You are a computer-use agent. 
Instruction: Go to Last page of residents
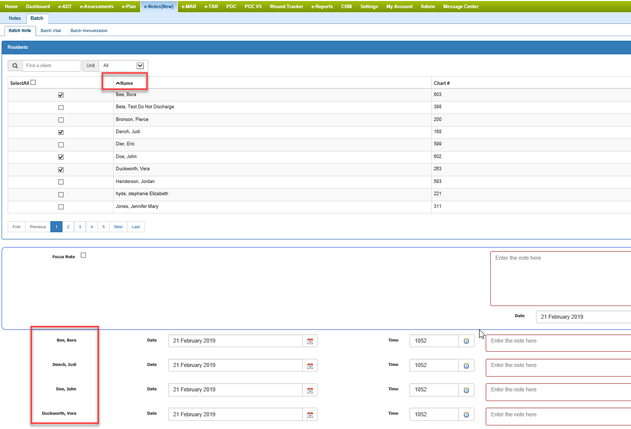pos(136,227)
